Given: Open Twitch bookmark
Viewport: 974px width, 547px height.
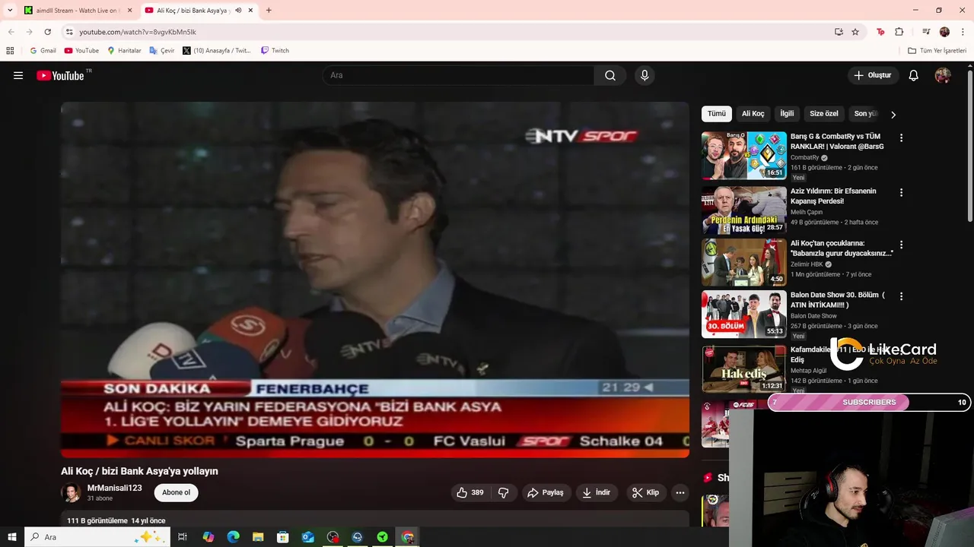Looking at the screenshot, I should [275, 50].
